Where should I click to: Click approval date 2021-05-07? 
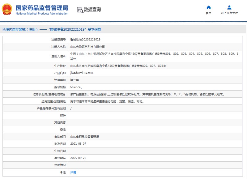point(78,144)
